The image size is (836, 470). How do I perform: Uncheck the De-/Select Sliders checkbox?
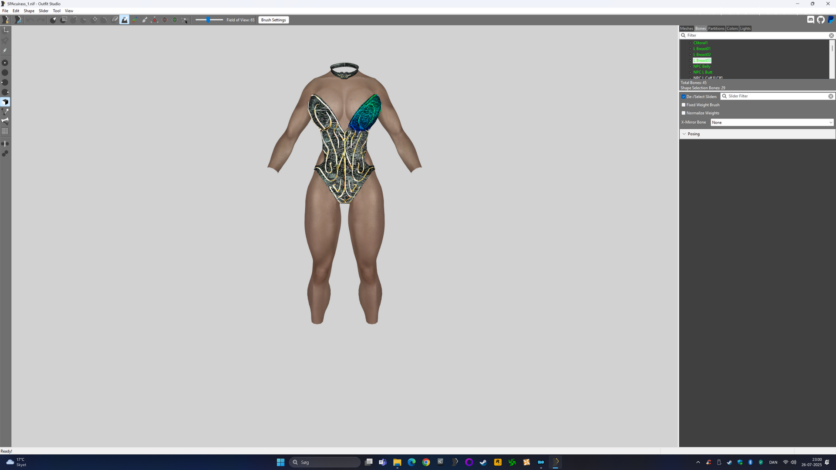point(684,97)
